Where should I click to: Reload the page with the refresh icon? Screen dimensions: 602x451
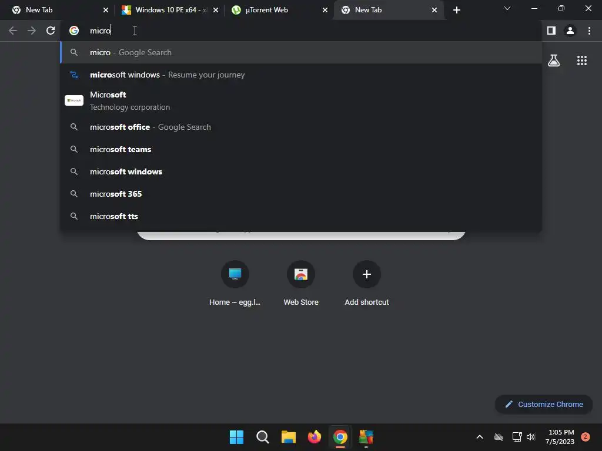pos(51,31)
